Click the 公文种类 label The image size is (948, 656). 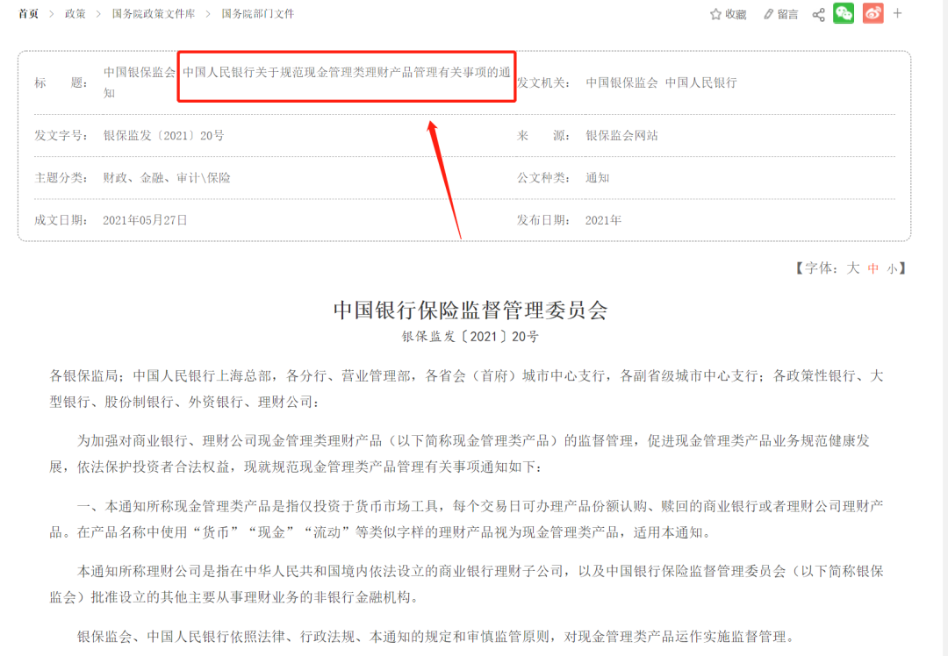[544, 178]
